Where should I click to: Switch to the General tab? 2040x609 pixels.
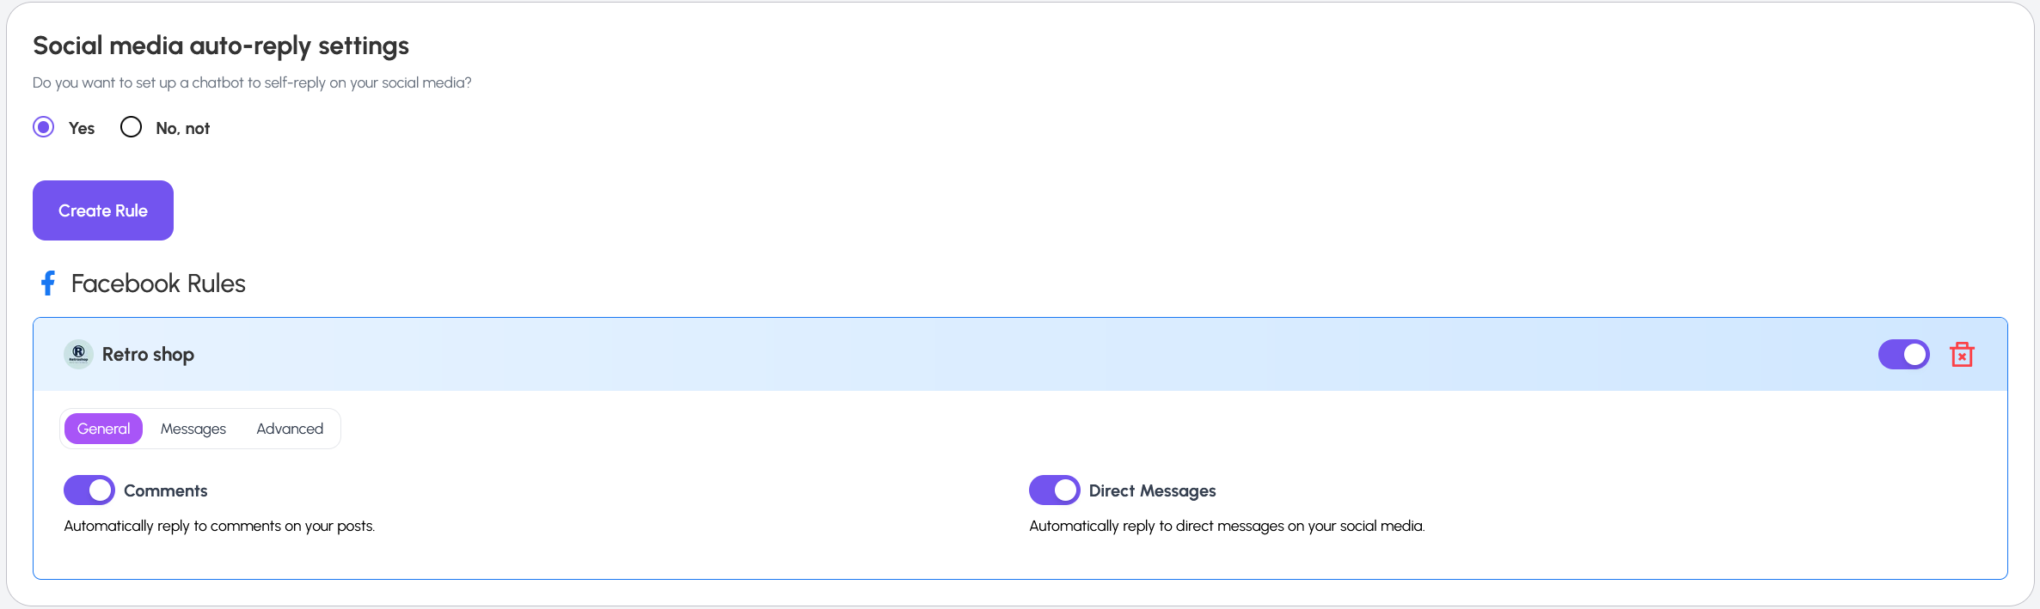click(103, 429)
